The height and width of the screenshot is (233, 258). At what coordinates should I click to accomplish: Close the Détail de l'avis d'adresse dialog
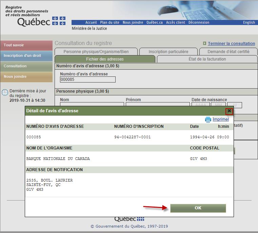coord(229,111)
